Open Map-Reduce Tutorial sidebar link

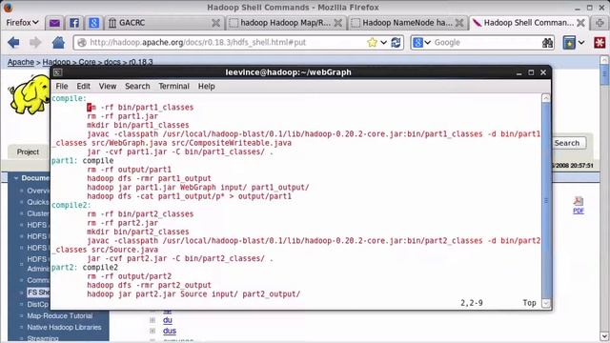60,315
